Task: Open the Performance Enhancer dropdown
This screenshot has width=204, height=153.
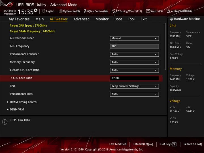Action: tap(134, 54)
